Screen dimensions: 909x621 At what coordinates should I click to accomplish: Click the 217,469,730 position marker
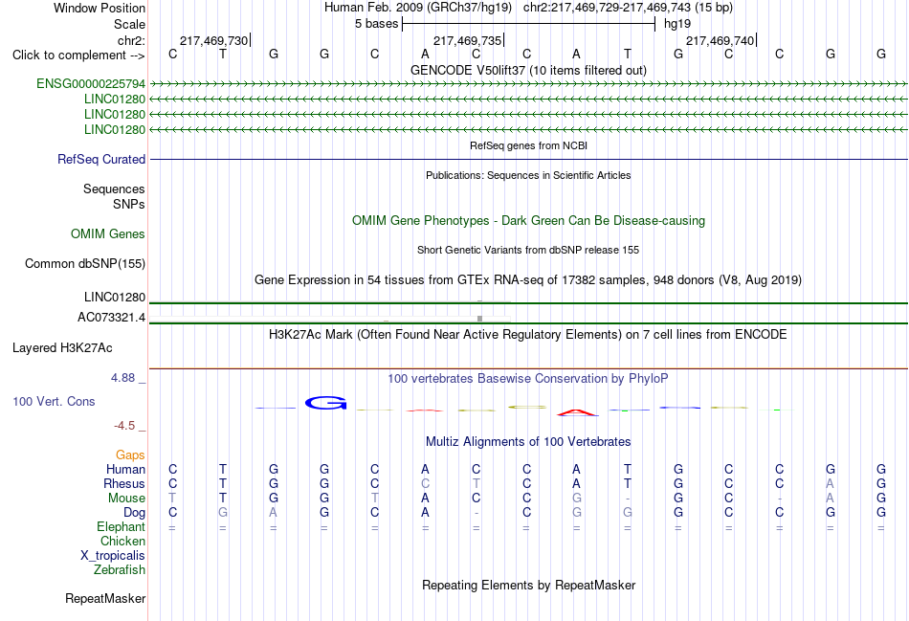tap(214, 40)
